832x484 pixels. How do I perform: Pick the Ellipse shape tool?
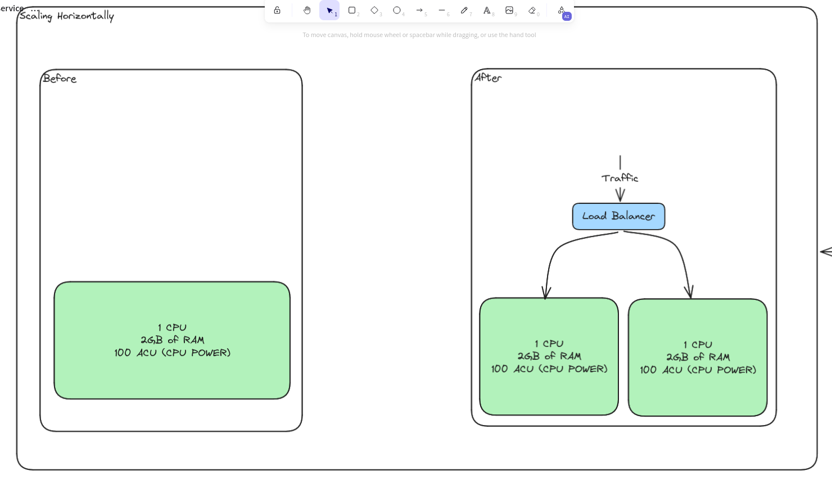click(397, 10)
